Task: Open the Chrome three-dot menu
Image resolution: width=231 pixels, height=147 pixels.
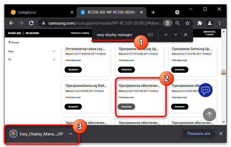Action: point(220,23)
